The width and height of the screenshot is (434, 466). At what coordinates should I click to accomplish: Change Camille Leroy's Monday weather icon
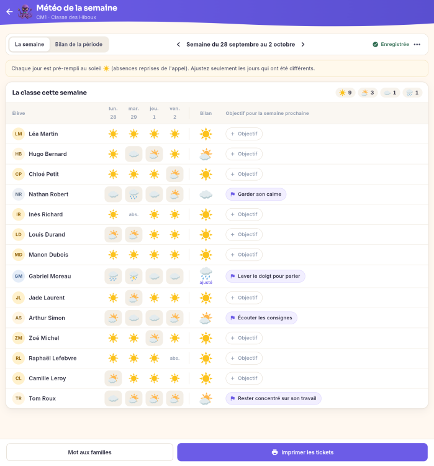tap(113, 378)
